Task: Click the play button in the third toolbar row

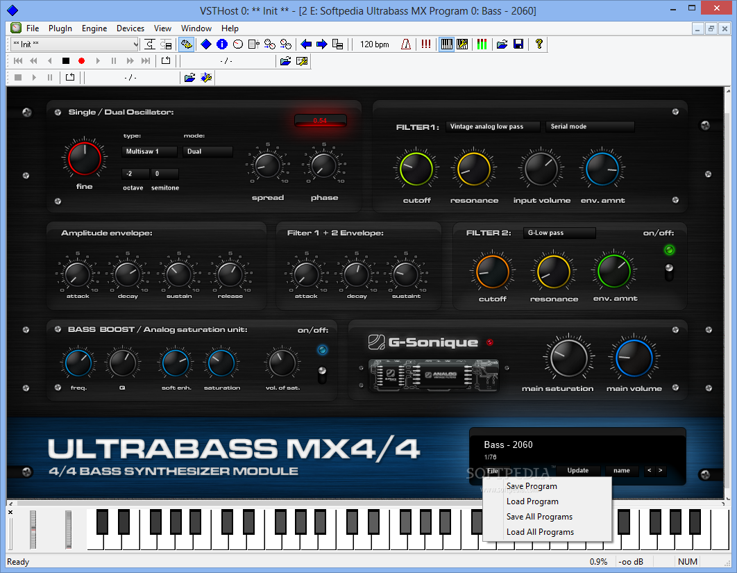Action: [34, 77]
